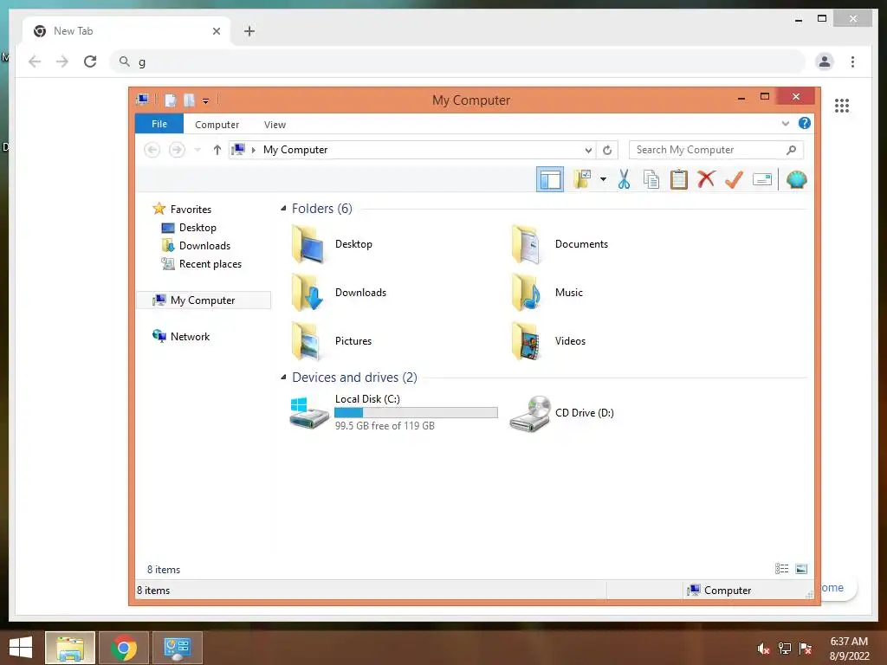Collapse the Devices and drives group
The image size is (887, 665).
[x=283, y=378]
